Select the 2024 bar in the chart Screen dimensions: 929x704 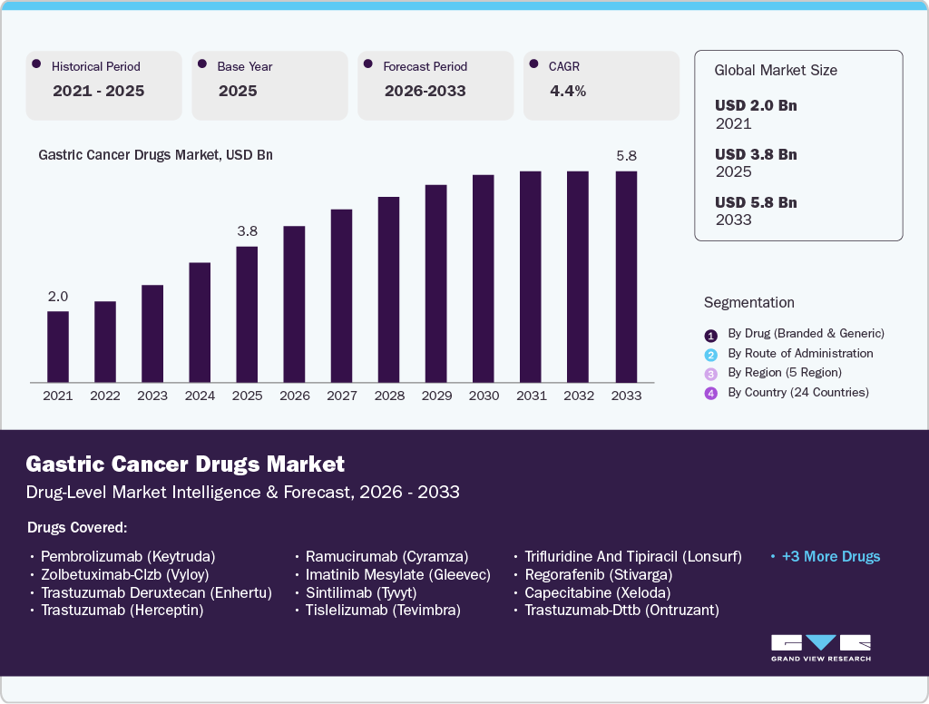(200, 322)
